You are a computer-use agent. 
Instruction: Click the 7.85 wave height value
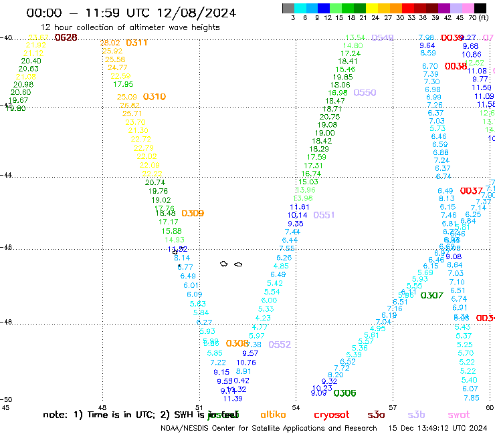coord(472,398)
